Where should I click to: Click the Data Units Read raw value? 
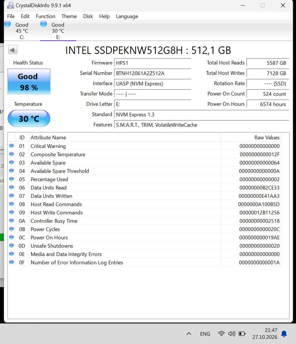259,188
